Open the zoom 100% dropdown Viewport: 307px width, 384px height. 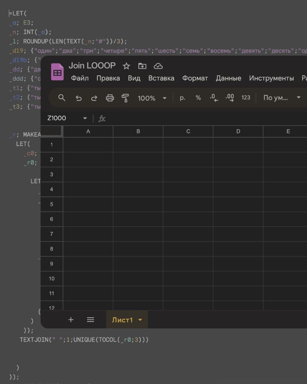click(152, 98)
